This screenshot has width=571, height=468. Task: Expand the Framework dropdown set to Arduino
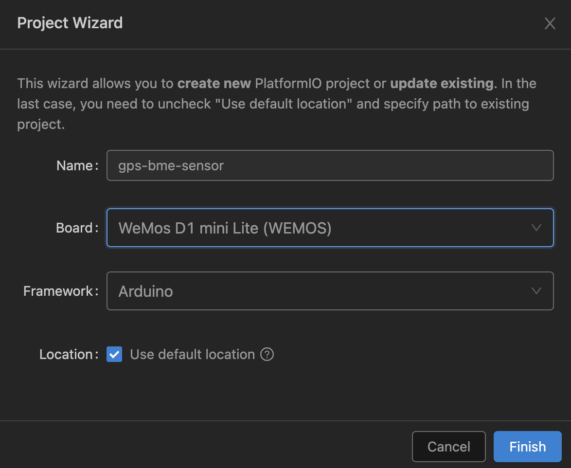(330, 291)
